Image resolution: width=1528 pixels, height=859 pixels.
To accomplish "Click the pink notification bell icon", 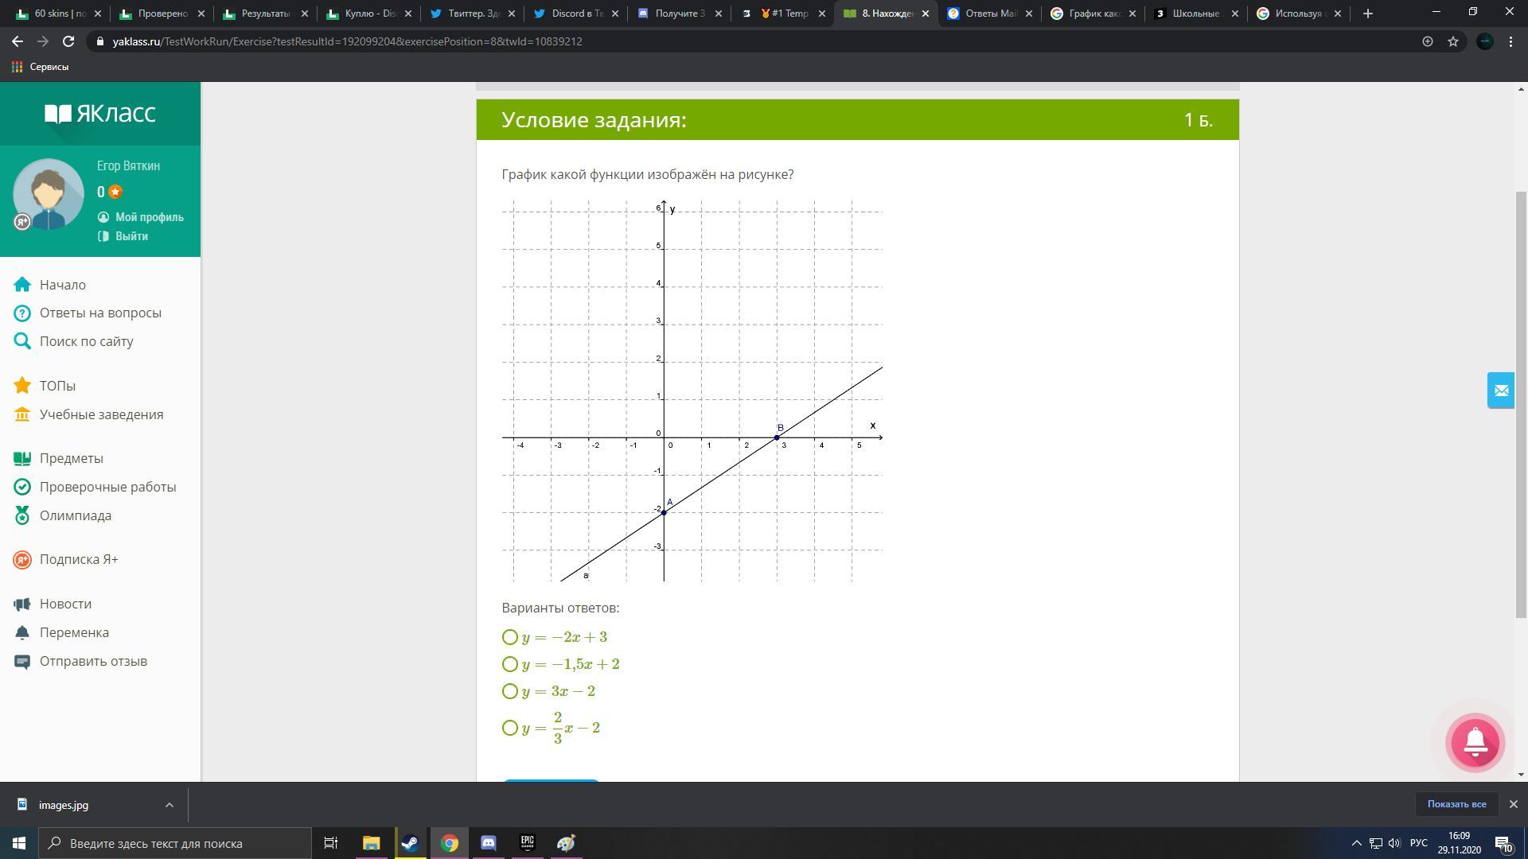I will (1475, 742).
